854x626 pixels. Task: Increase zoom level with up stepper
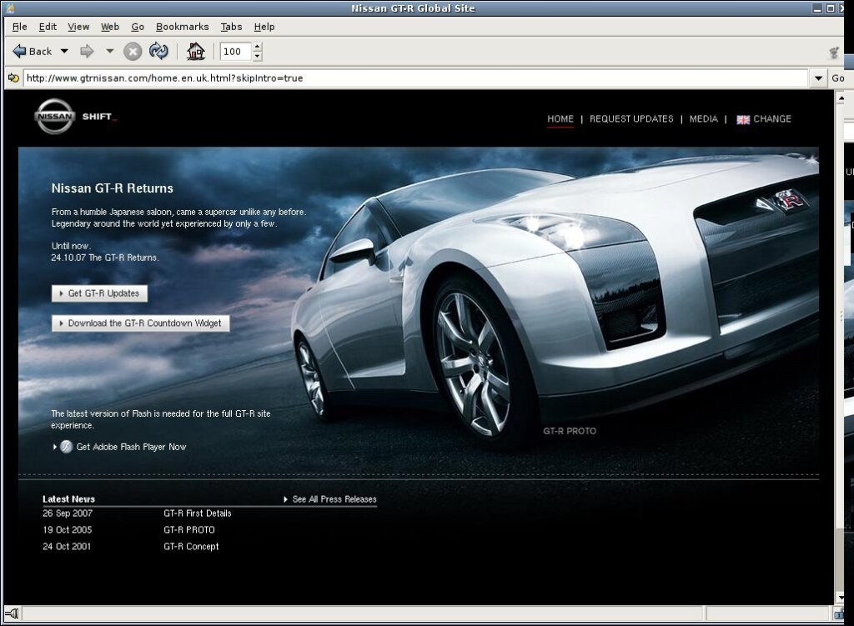[257, 48]
